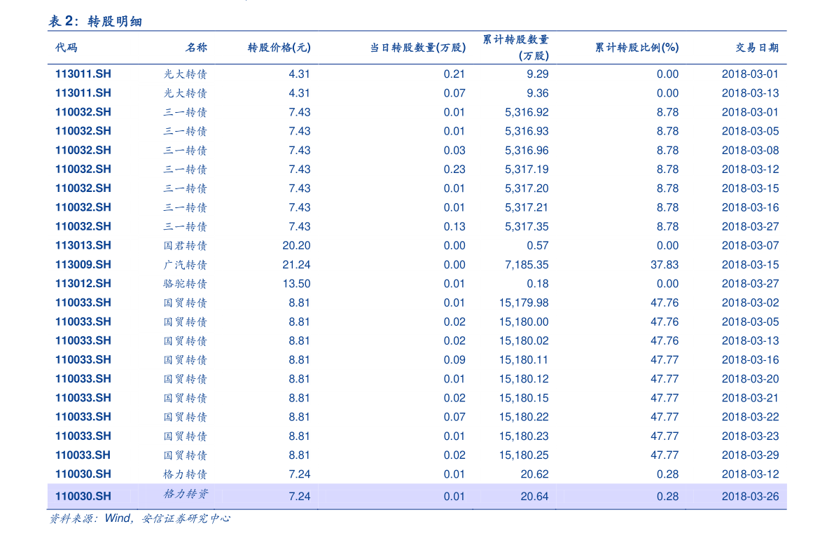Click daily amount 0.23 for 三一转债

coord(454,170)
